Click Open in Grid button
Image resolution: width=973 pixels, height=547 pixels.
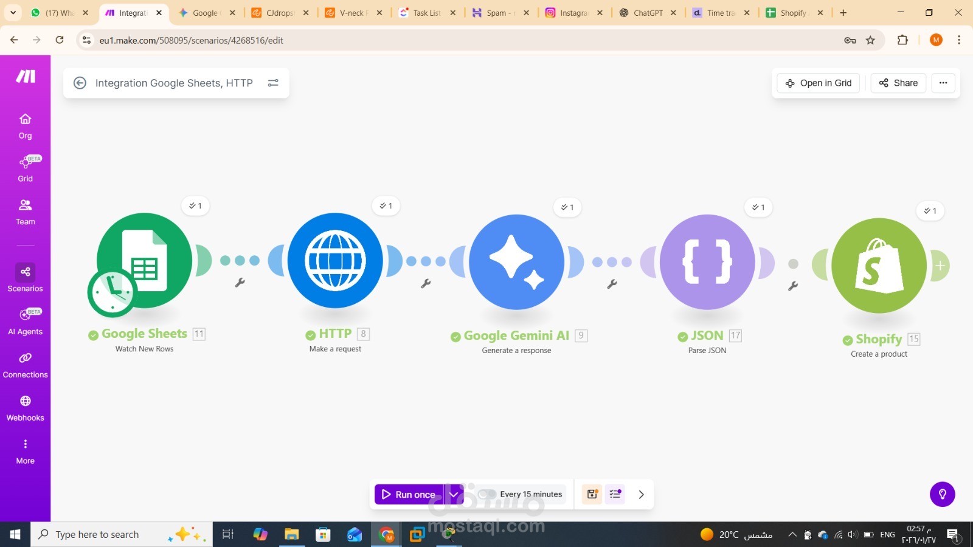tap(819, 83)
